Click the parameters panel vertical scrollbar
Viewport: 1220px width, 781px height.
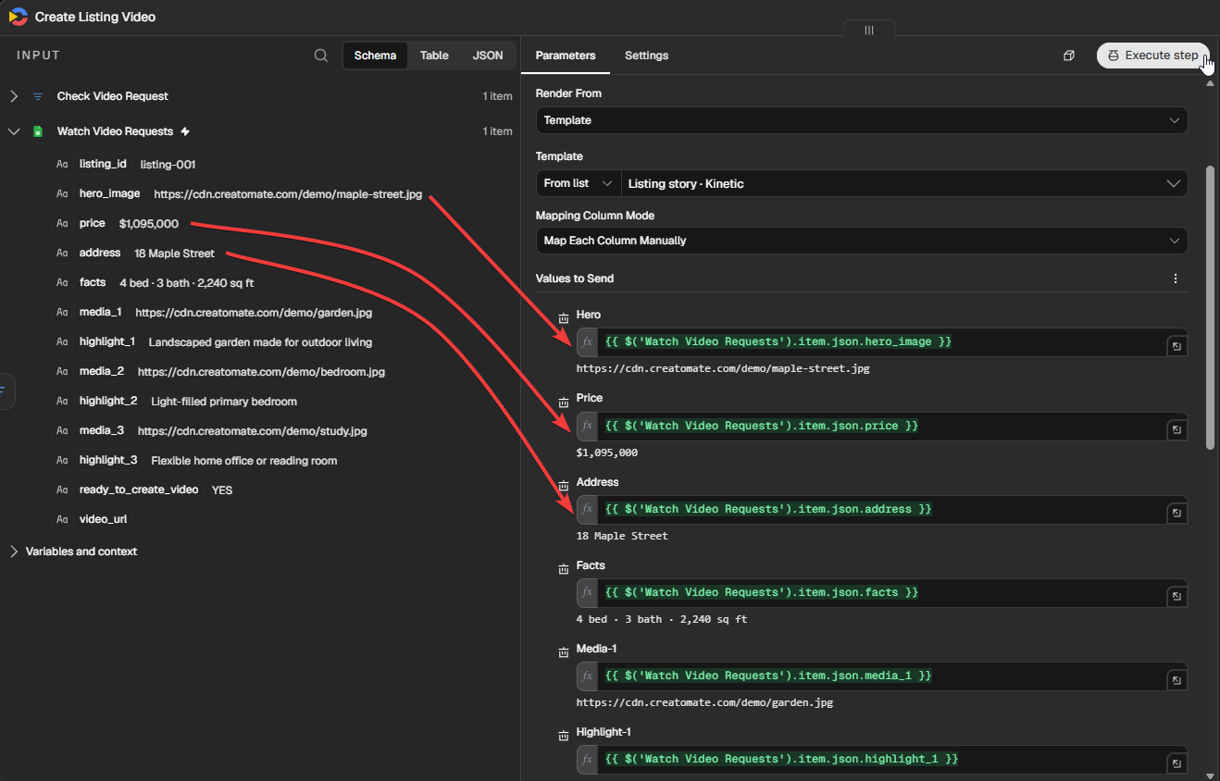pyautogui.click(x=1211, y=308)
